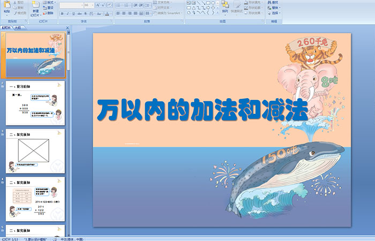Select the Isosceles Triangle shape
This screenshot has height=241, width=375.
pos(193,8)
